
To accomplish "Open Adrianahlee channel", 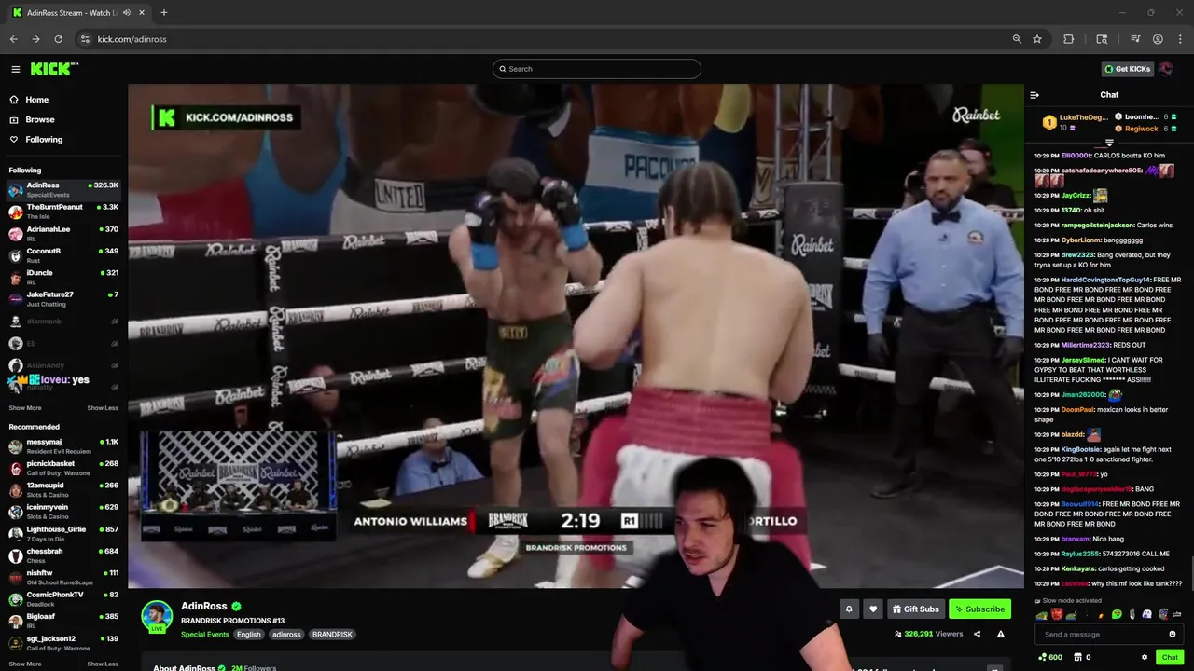I will [63, 233].
